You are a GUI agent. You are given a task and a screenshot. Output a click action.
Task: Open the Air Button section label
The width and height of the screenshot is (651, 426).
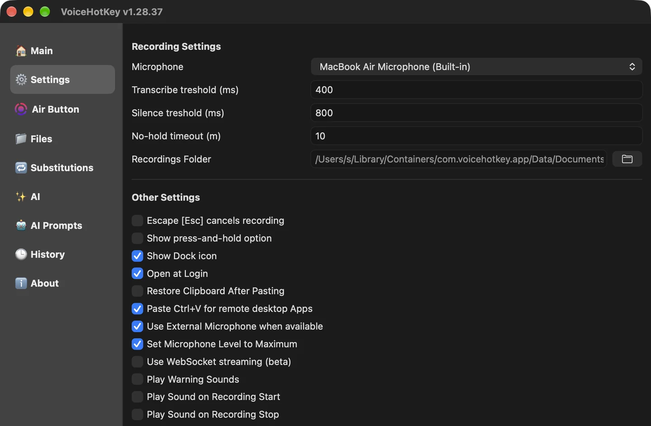click(x=56, y=109)
